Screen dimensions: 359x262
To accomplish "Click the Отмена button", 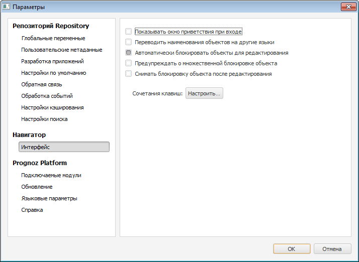I will click(332, 249).
